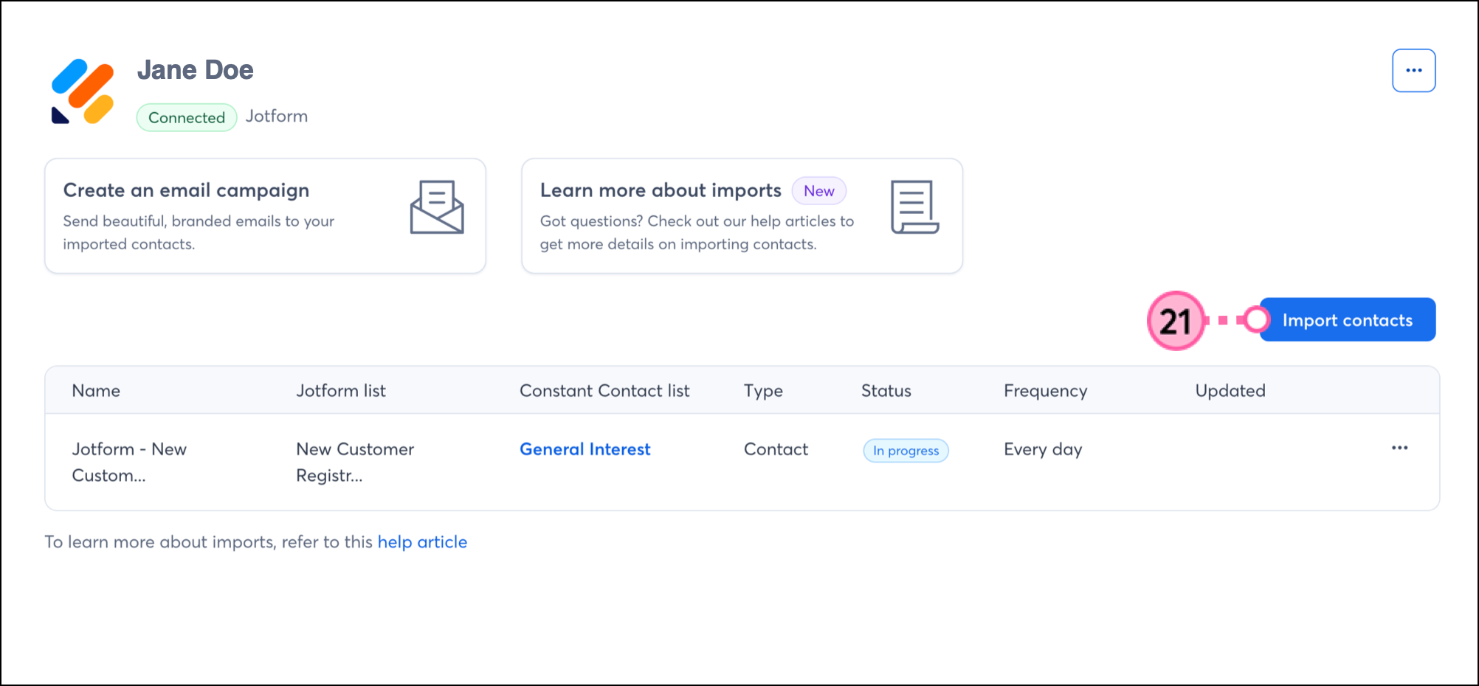Open the account three-dot menu button
Screen dimensions: 1479x686
(x=1413, y=71)
